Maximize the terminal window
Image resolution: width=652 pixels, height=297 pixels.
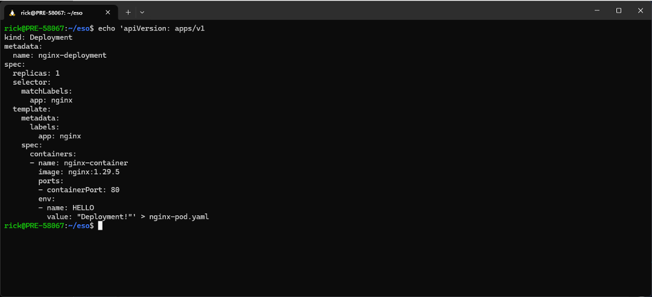pos(619,11)
